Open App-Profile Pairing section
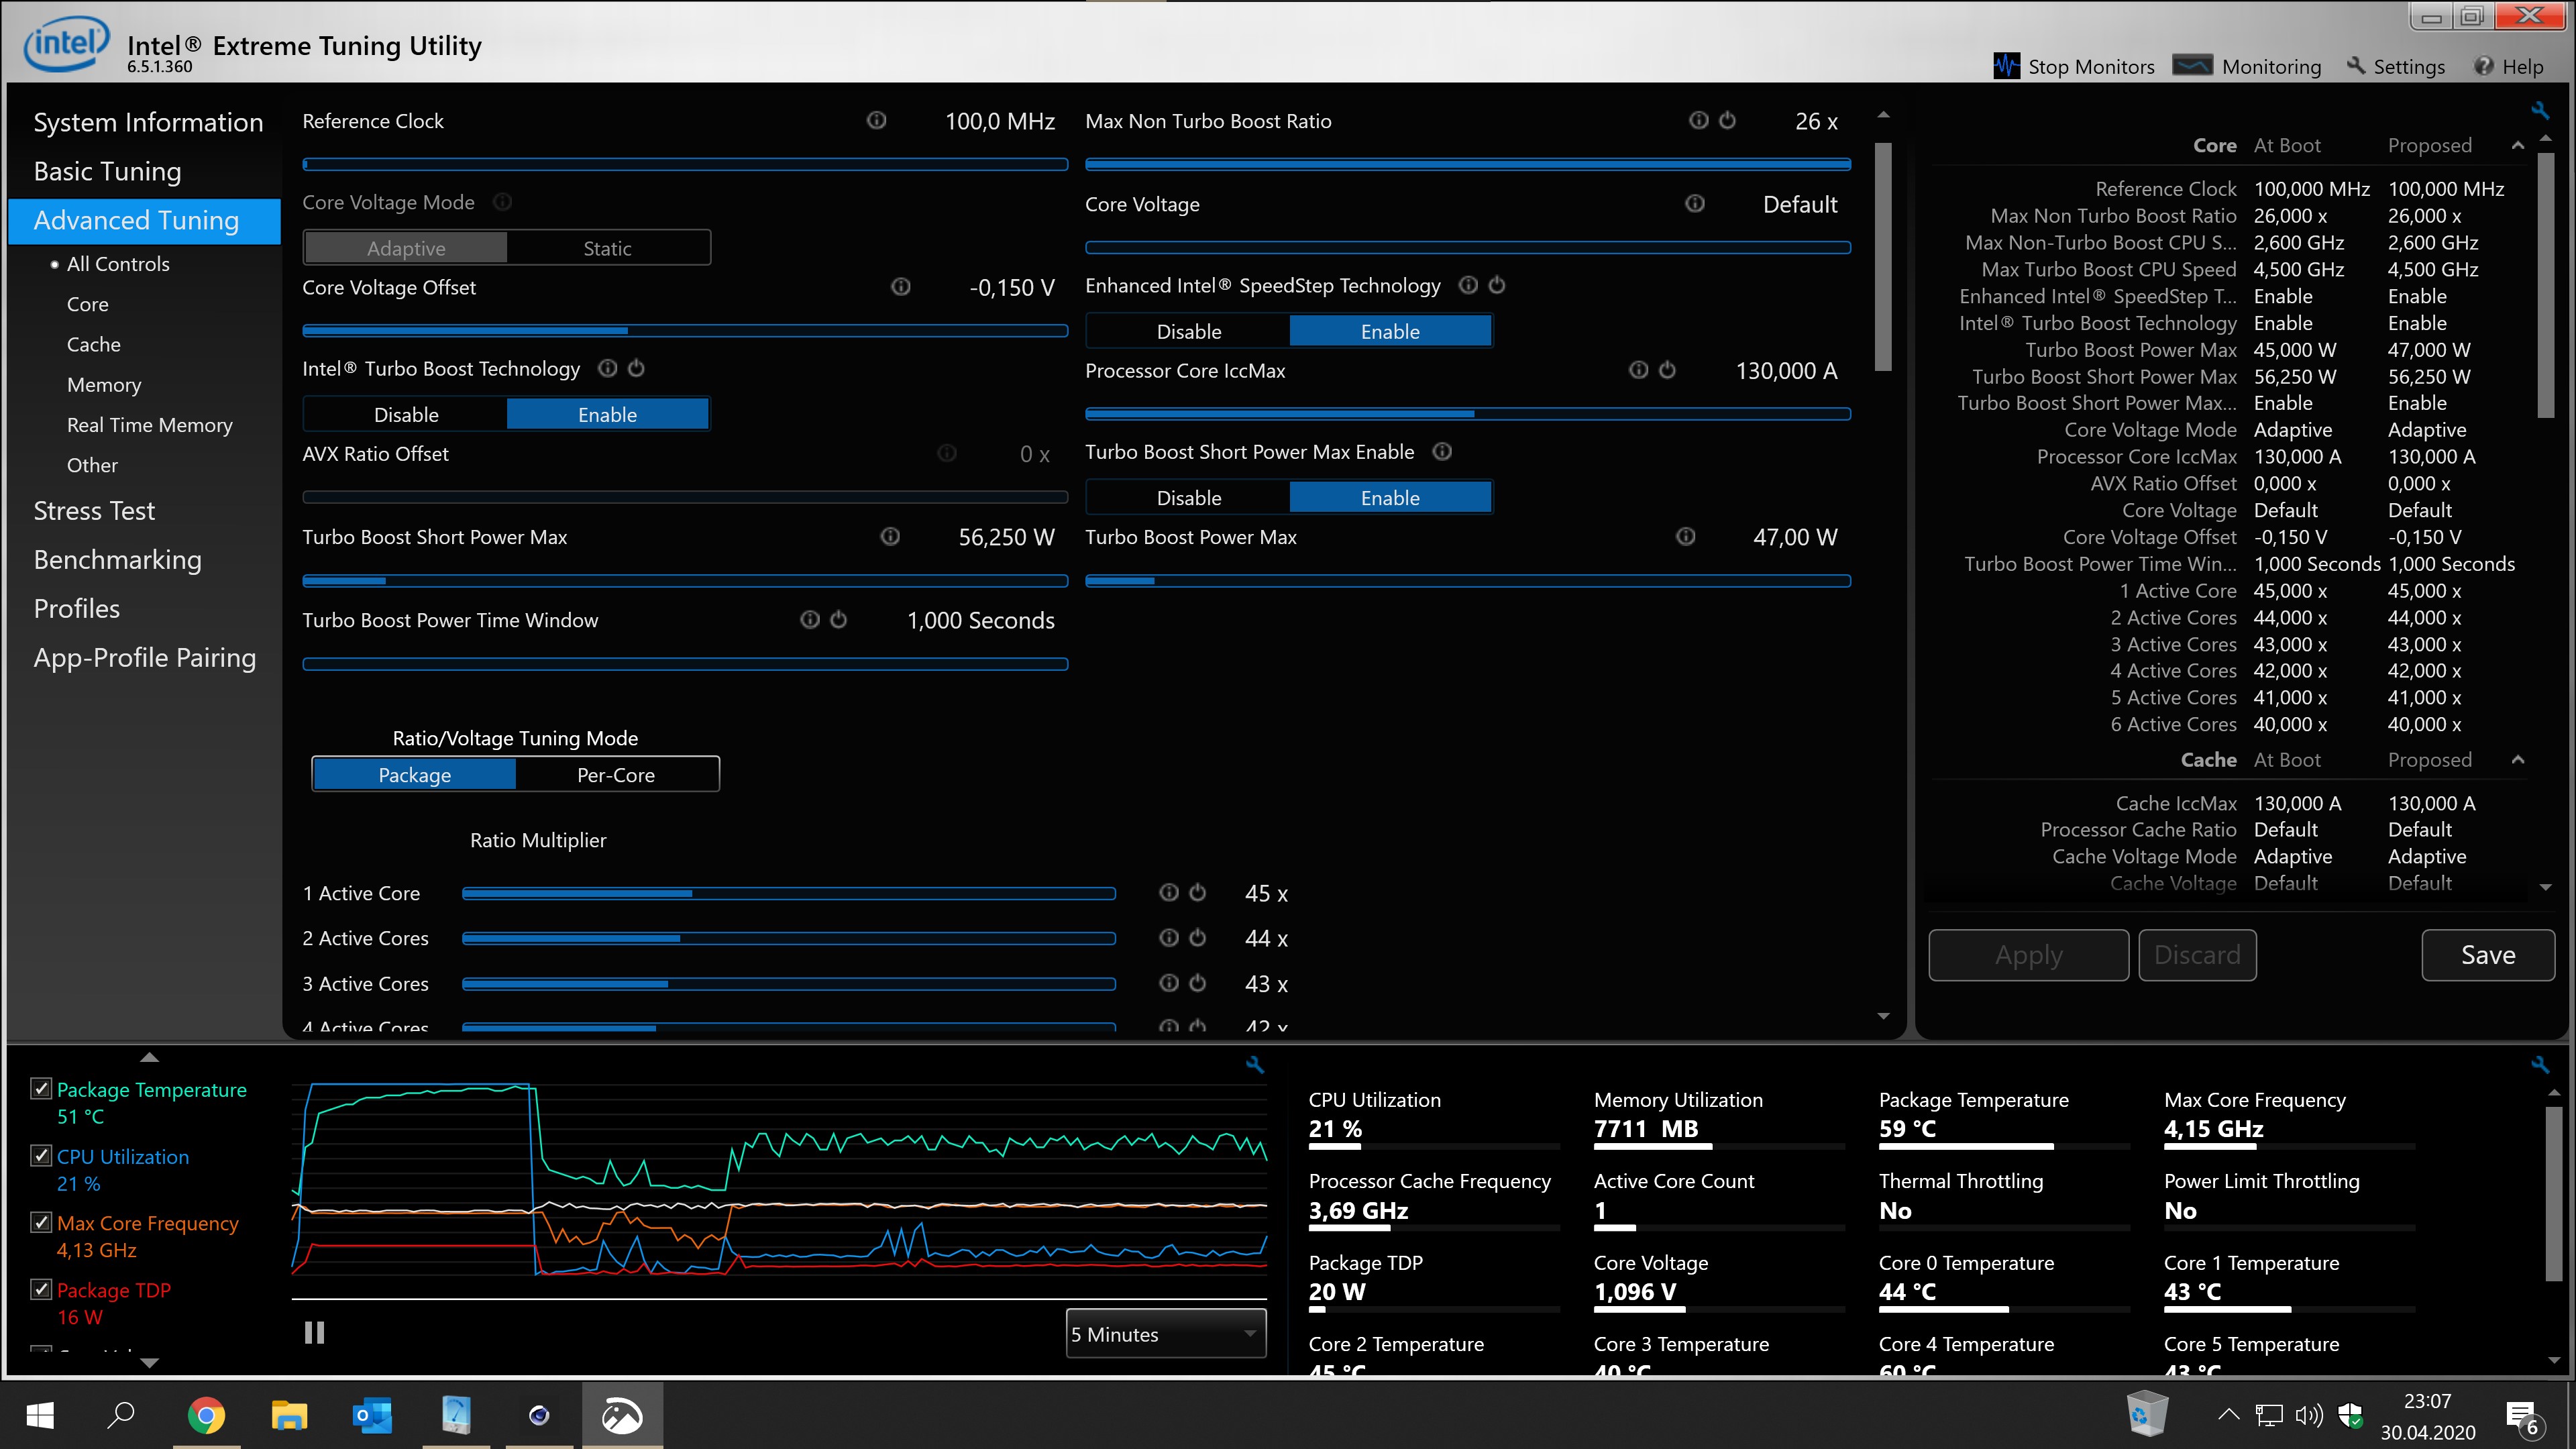Screen dimensions: 2576x1449 coord(144,657)
